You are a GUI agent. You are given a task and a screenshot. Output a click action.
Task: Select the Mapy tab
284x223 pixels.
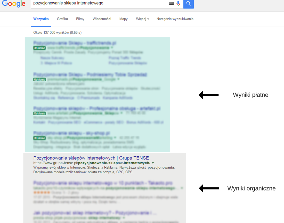123,19
